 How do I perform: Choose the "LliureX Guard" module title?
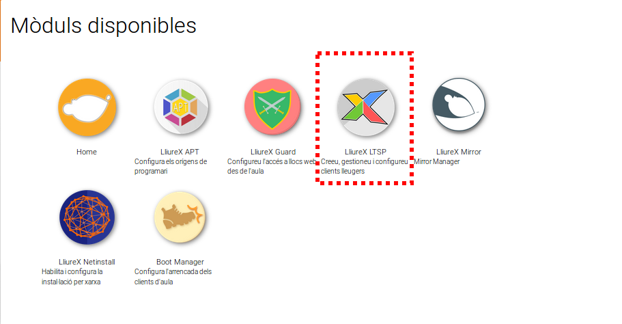tap(273, 152)
